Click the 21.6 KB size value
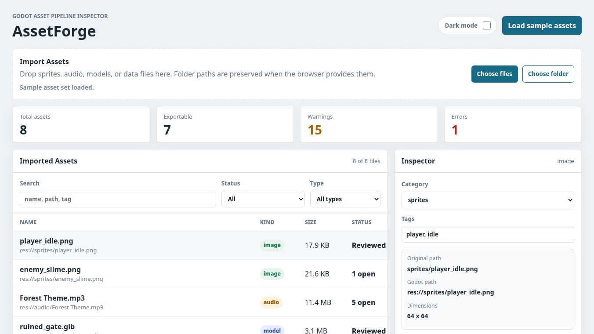Viewport: 594px width, 334px height. [317, 274]
